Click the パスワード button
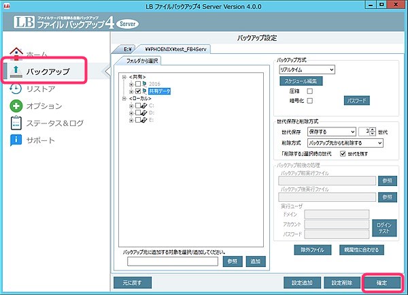This screenshot has height=295, width=408. (x=357, y=101)
